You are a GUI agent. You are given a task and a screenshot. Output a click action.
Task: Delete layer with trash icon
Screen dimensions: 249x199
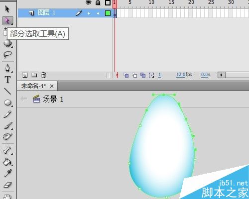tap(43, 75)
